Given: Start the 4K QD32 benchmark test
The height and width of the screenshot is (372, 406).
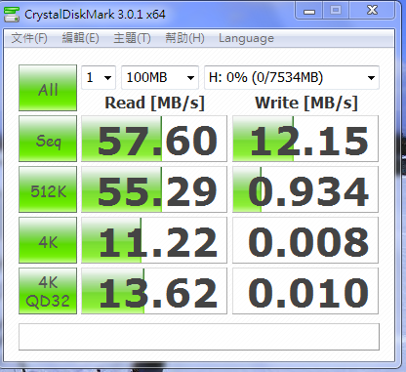Looking at the screenshot, I should click(48, 291).
